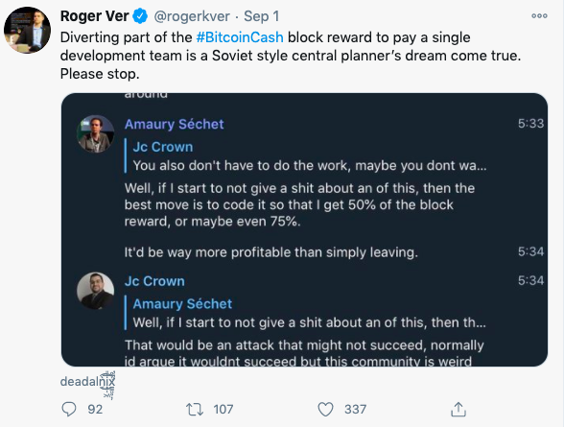Click the 337 likes count

pyautogui.click(x=355, y=410)
